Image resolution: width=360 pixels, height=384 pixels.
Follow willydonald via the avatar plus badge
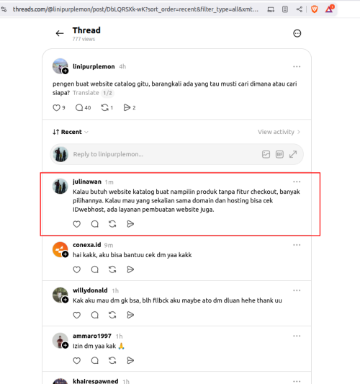click(x=65, y=300)
